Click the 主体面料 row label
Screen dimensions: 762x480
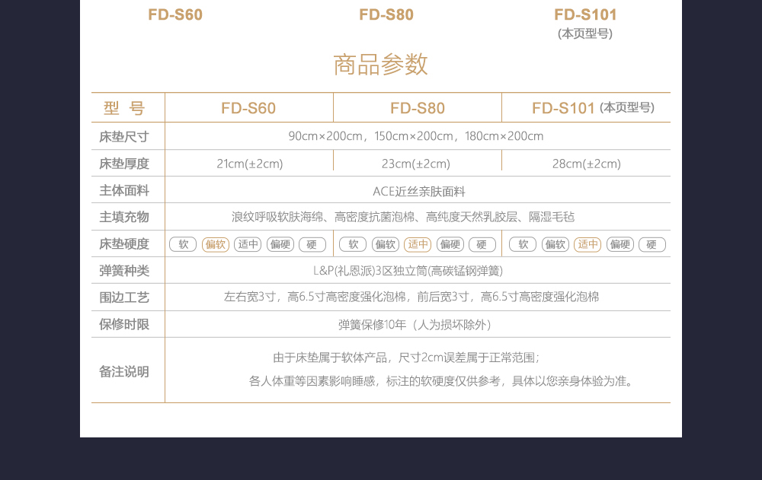[124, 190]
